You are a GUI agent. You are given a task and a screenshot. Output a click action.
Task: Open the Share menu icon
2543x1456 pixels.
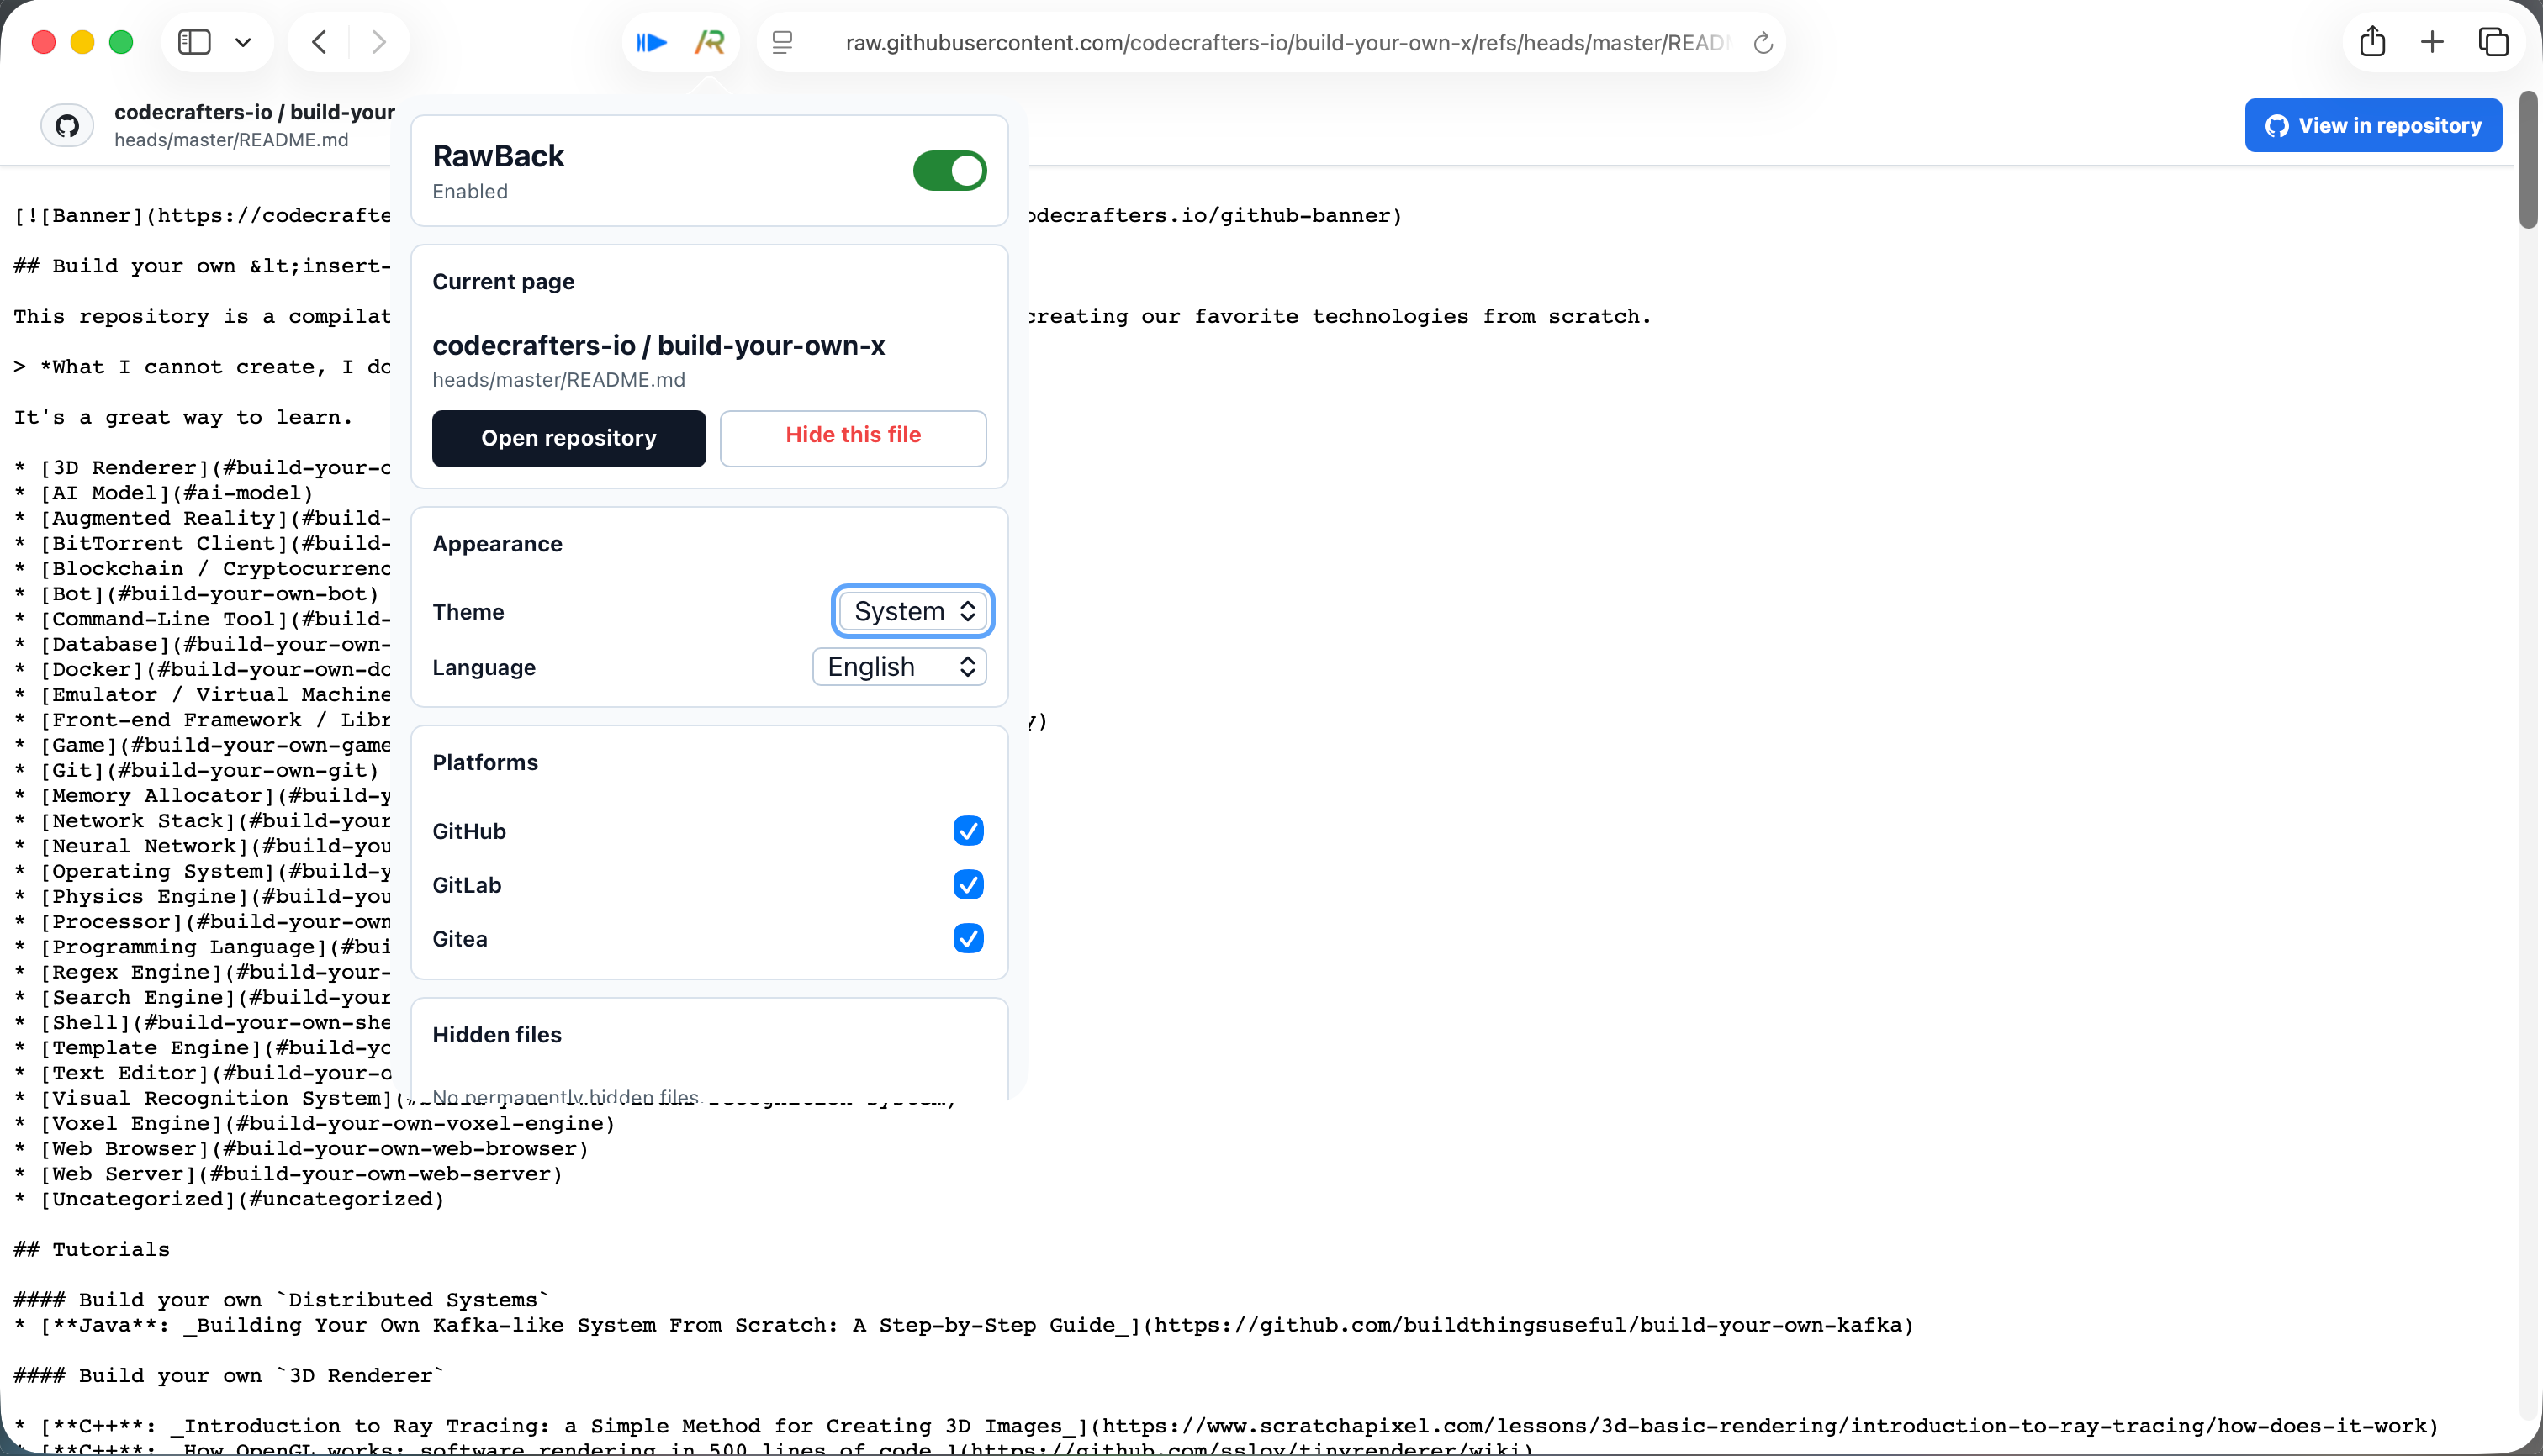coord(2373,42)
